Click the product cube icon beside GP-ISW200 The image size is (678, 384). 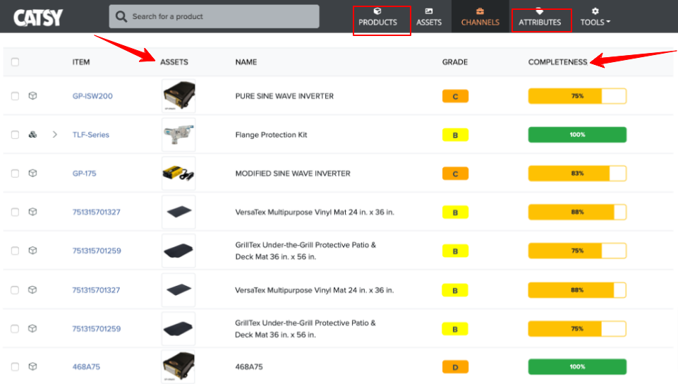click(32, 95)
